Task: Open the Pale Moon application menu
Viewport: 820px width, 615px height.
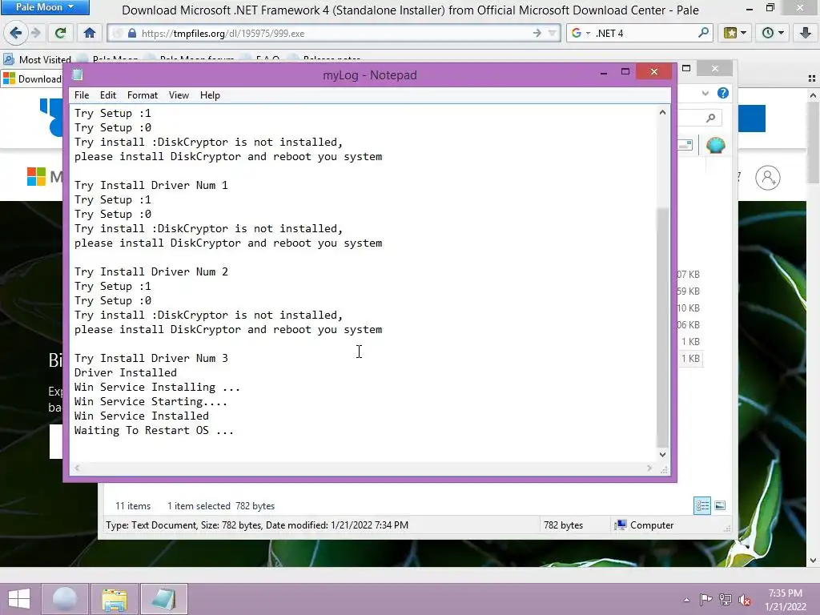Action: pos(45,6)
